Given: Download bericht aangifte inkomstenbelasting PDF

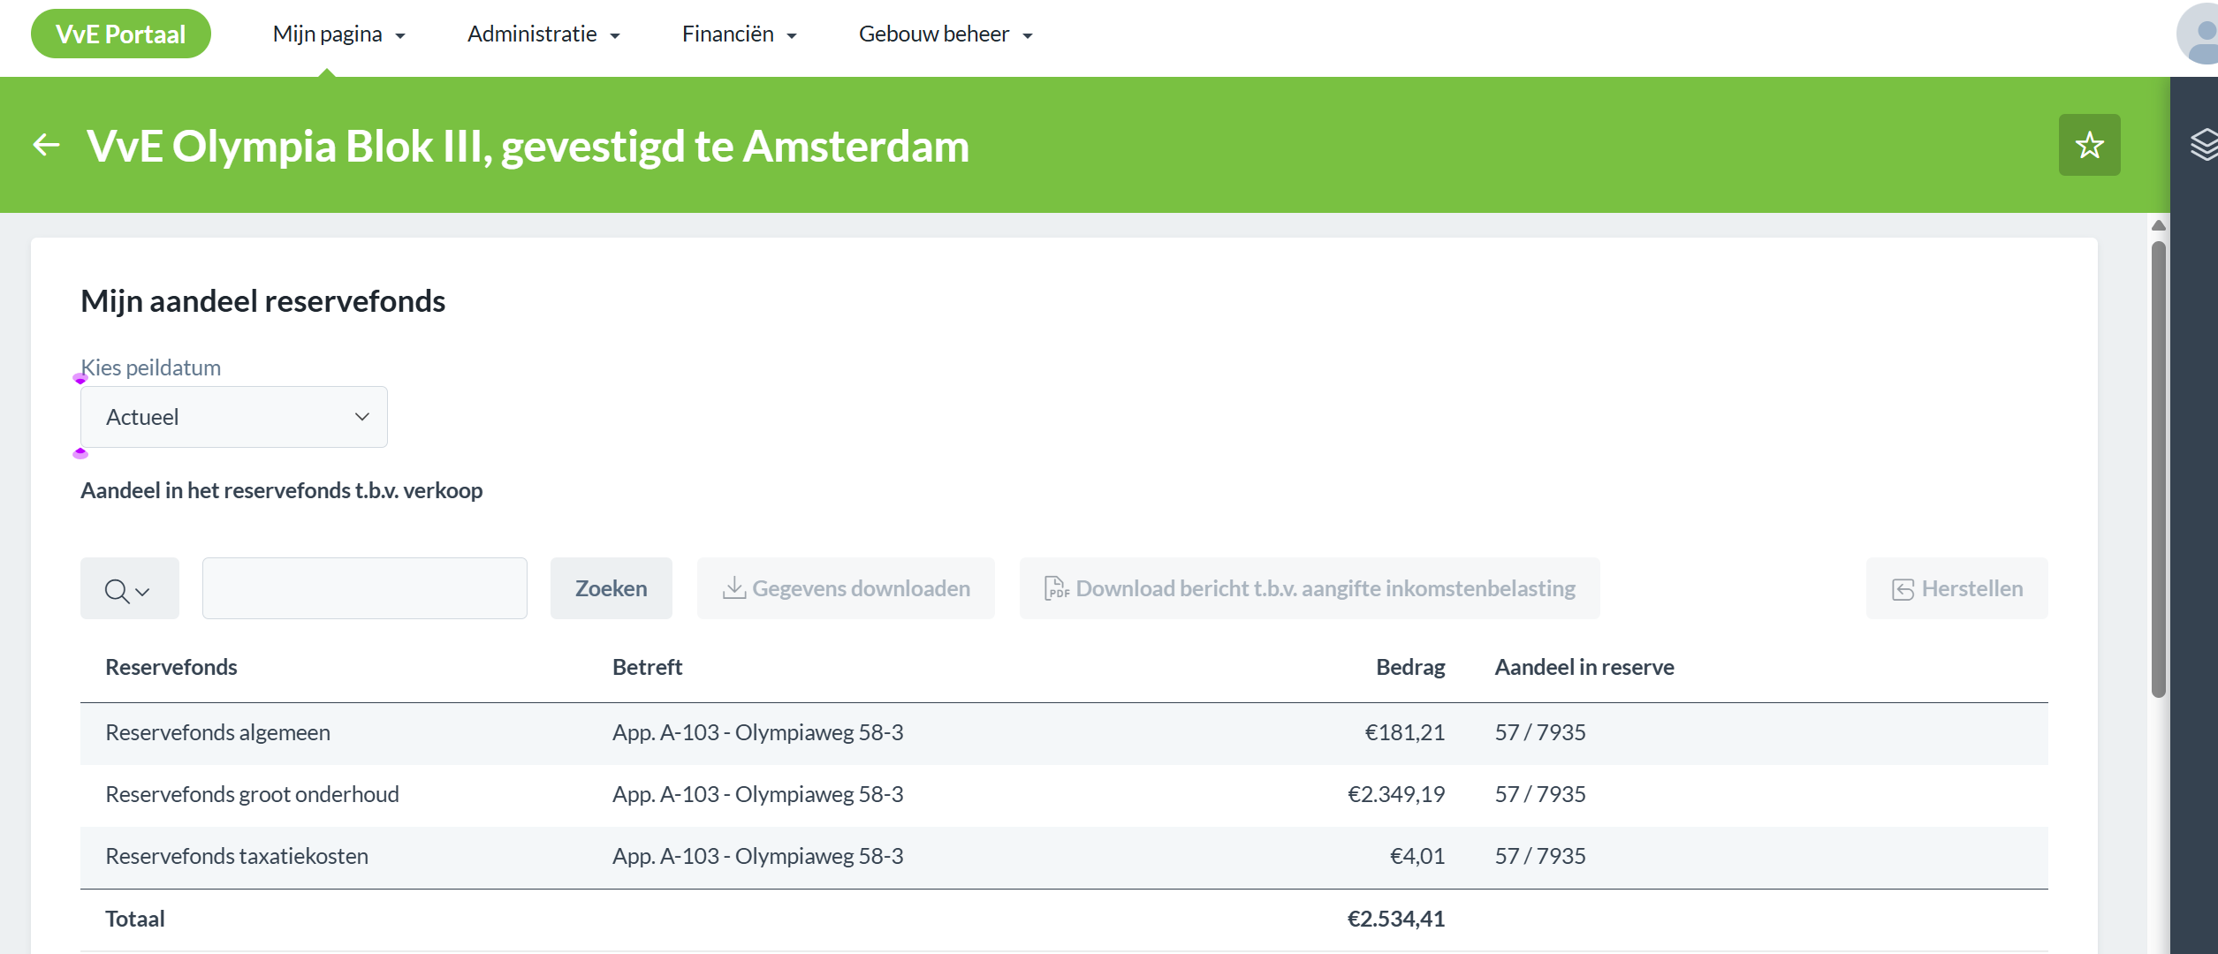Looking at the screenshot, I should coord(1309,588).
